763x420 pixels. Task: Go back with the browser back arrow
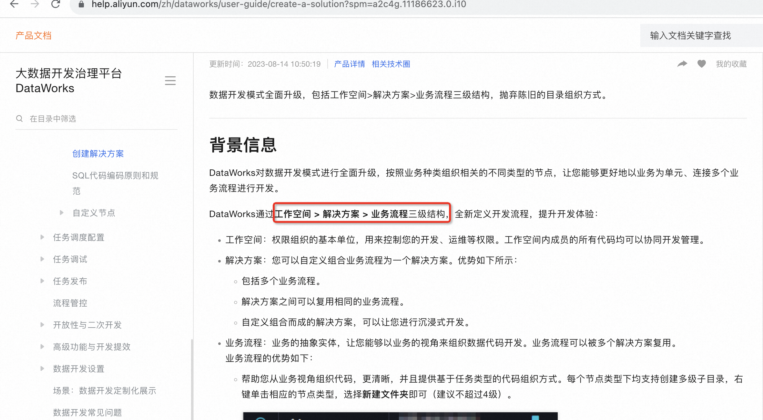[x=14, y=4]
